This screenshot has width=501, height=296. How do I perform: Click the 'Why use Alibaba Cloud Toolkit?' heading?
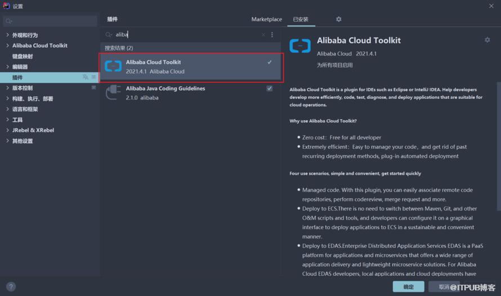[323, 121]
